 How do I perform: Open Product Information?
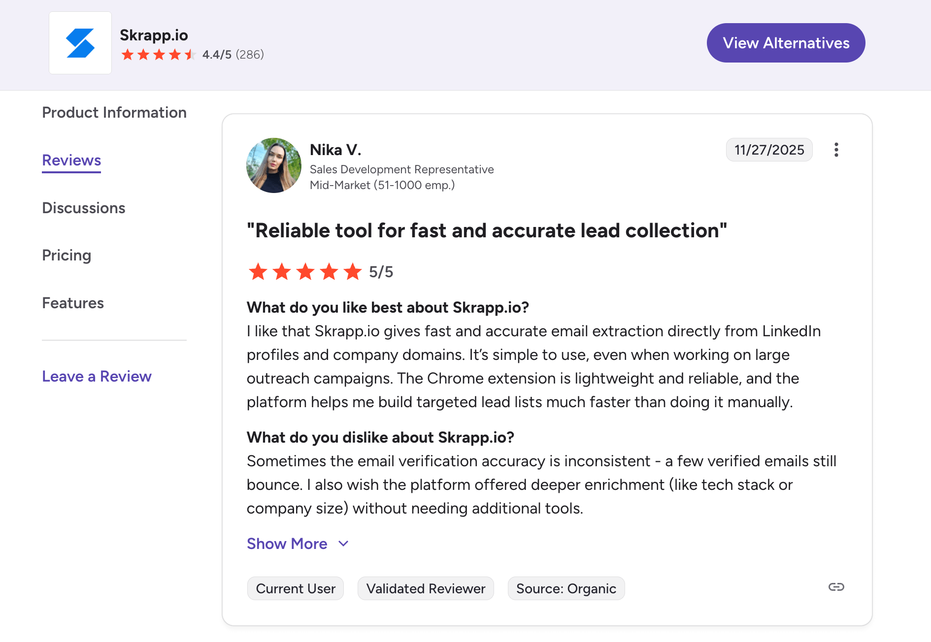[114, 112]
